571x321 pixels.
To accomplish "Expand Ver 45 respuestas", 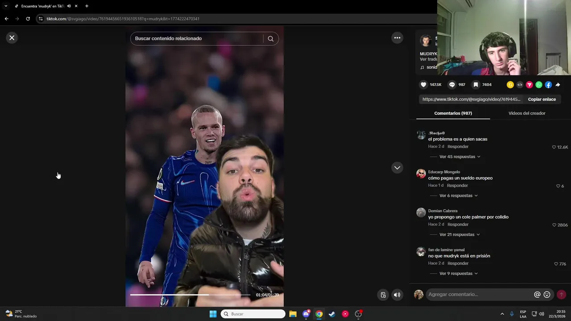I will click(x=459, y=157).
